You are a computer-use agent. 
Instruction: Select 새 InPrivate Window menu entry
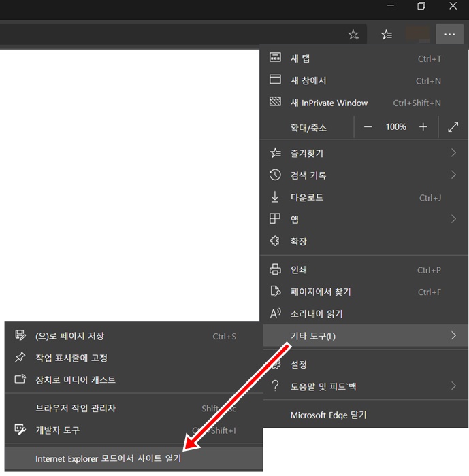pyautogui.click(x=364, y=103)
